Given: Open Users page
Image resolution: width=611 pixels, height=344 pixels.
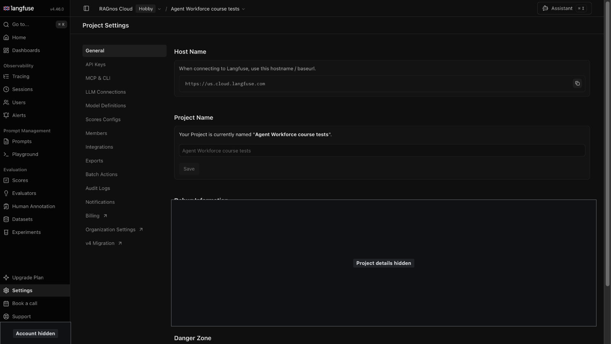Looking at the screenshot, I should click(x=35, y=102).
